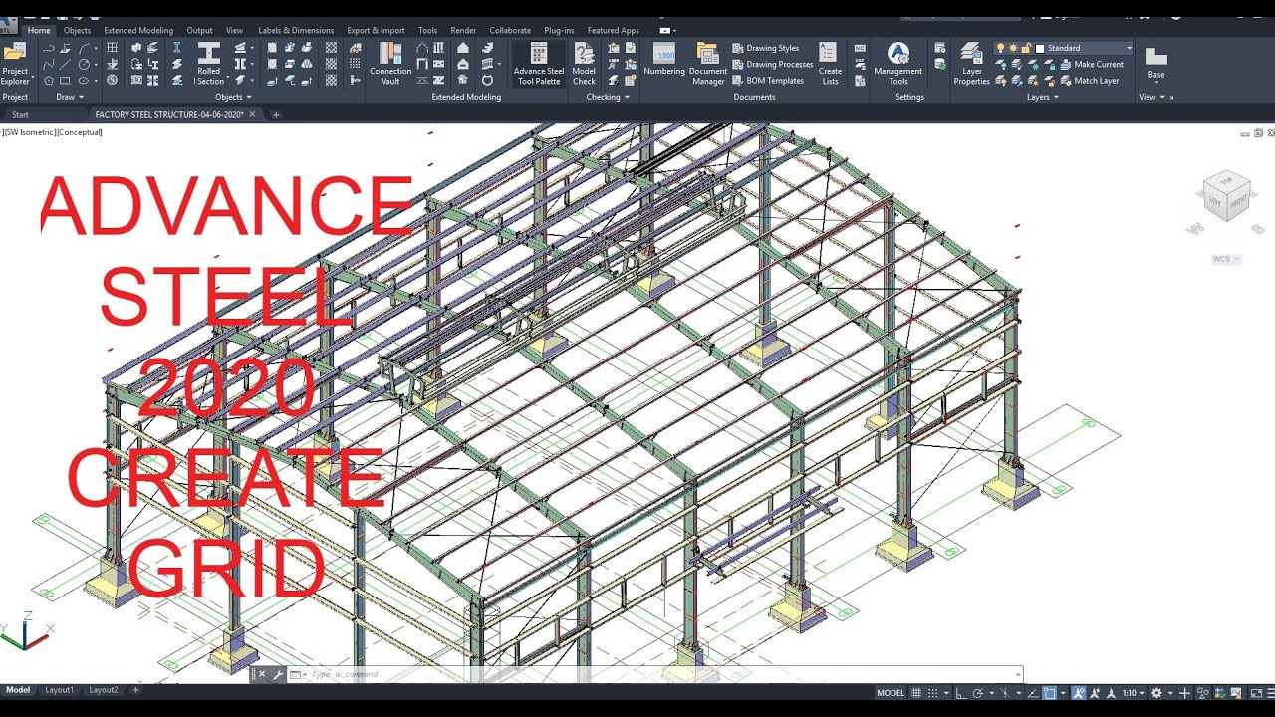1275x717 pixels.
Task: Select the Rectangle draw tool
Action: pos(66,80)
